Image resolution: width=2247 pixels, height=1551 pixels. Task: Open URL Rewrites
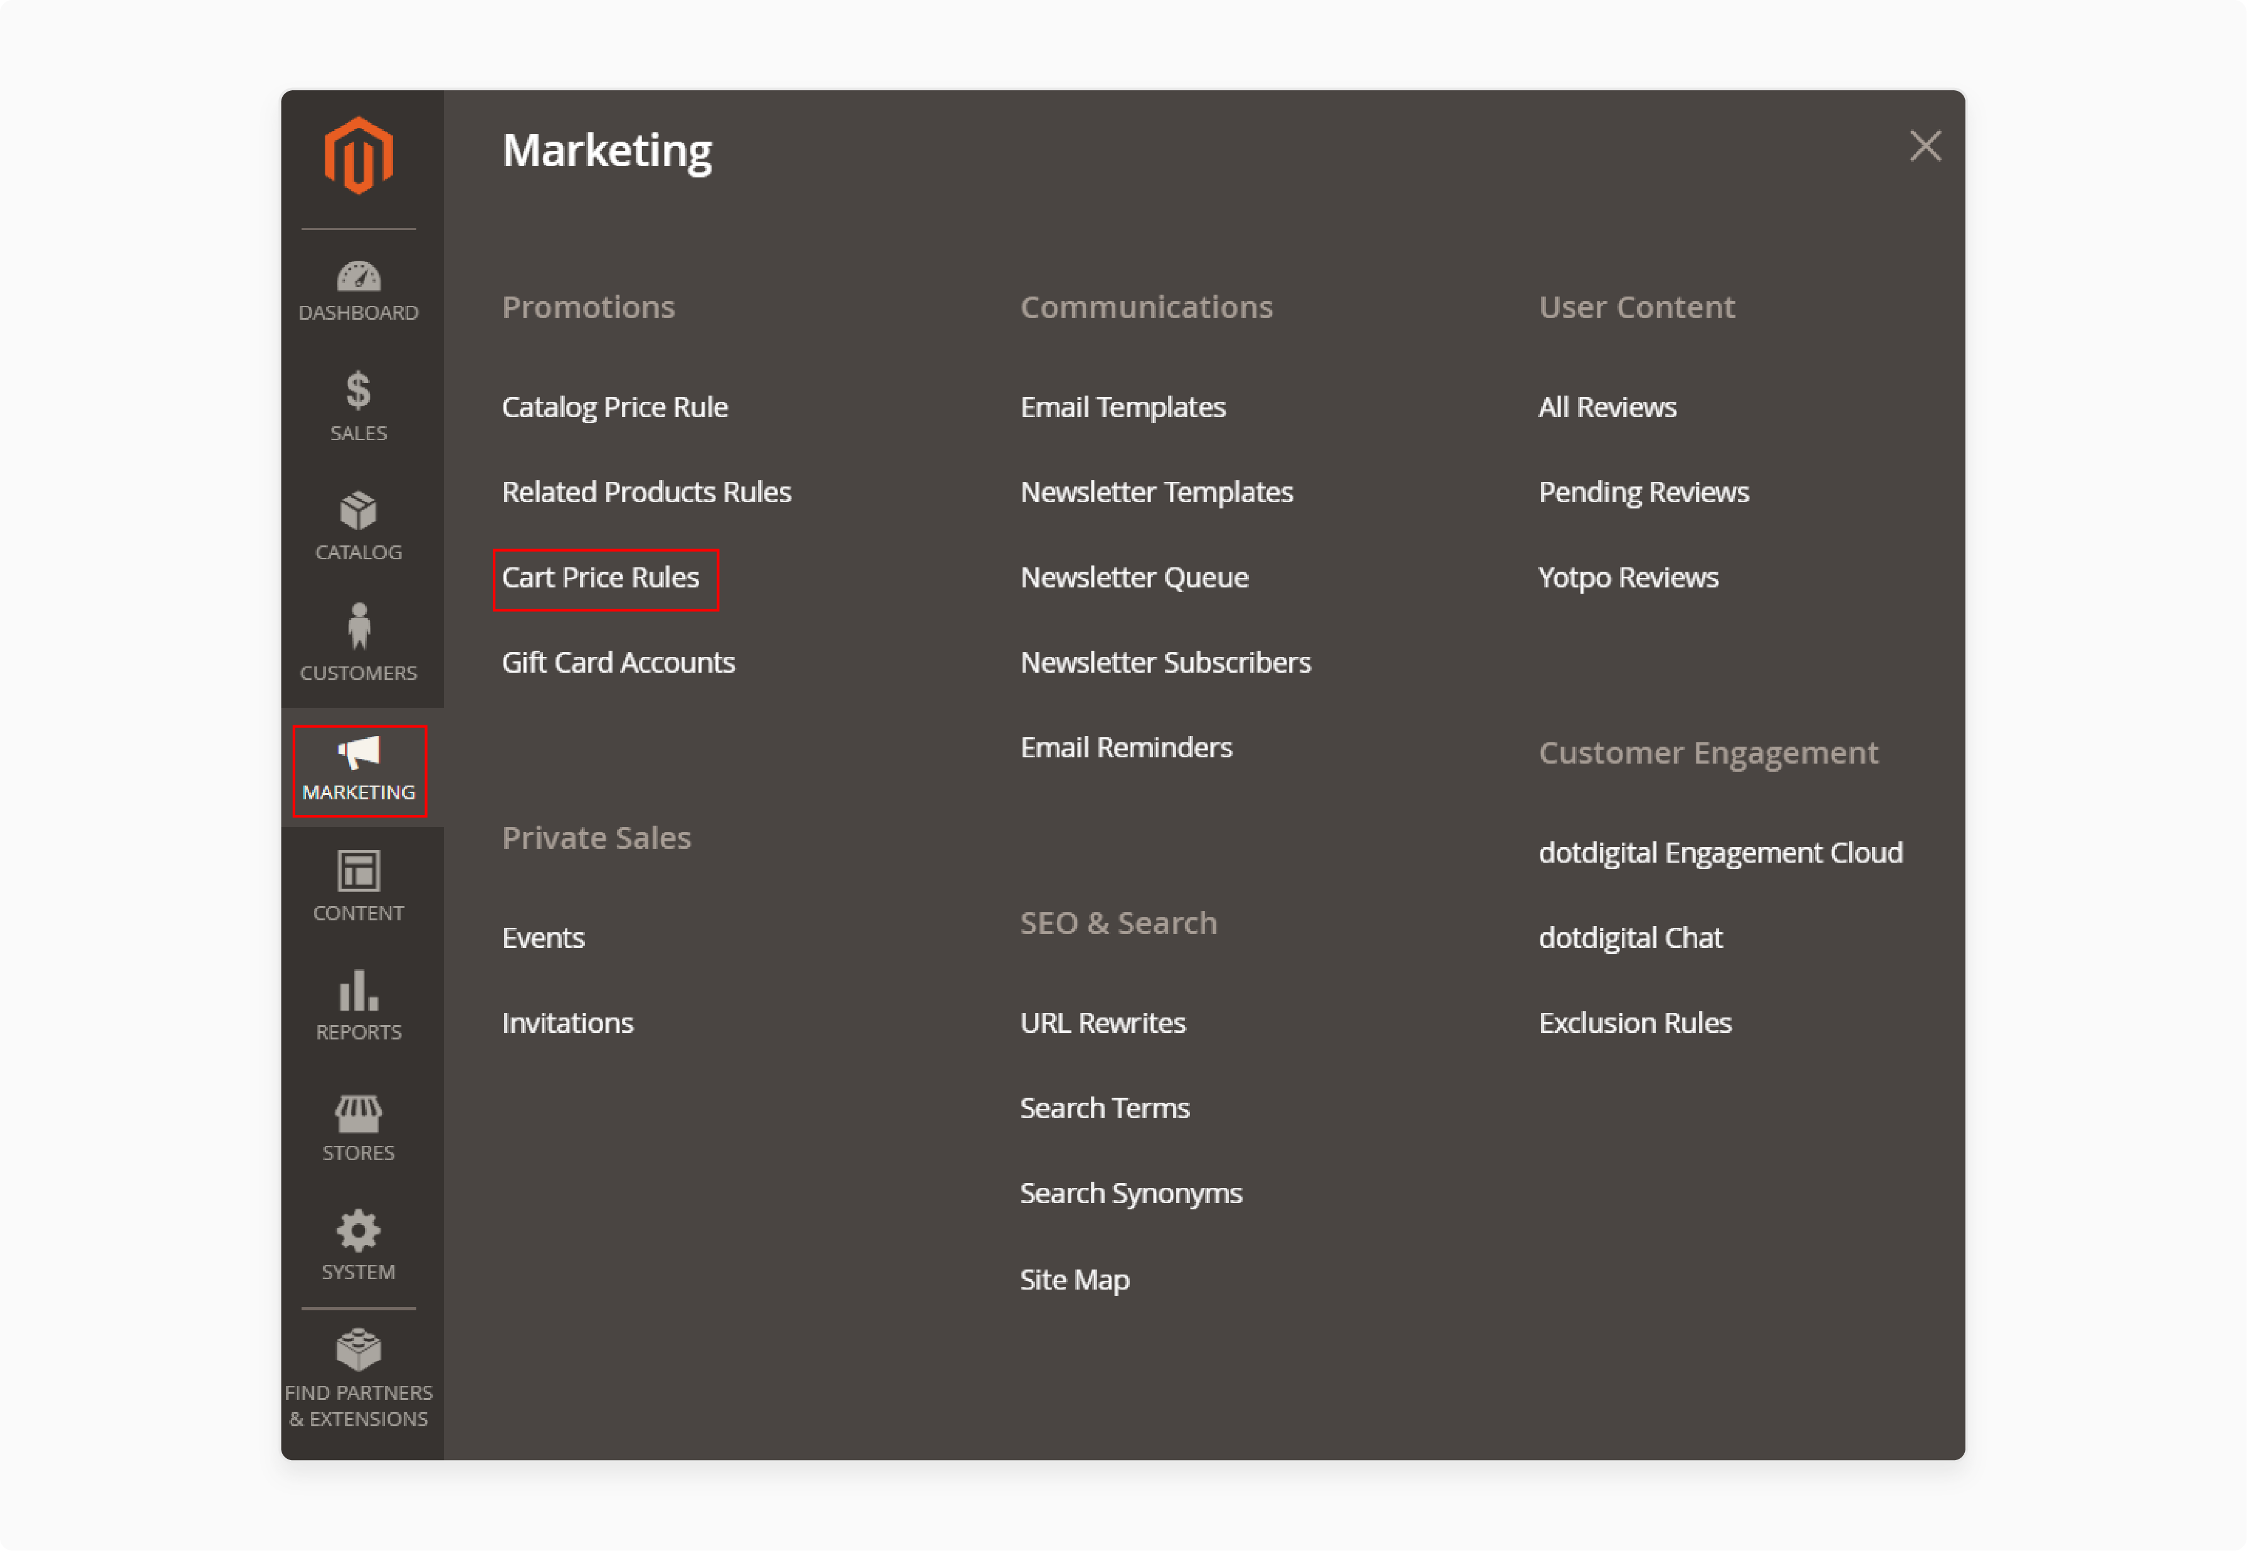point(1103,1023)
